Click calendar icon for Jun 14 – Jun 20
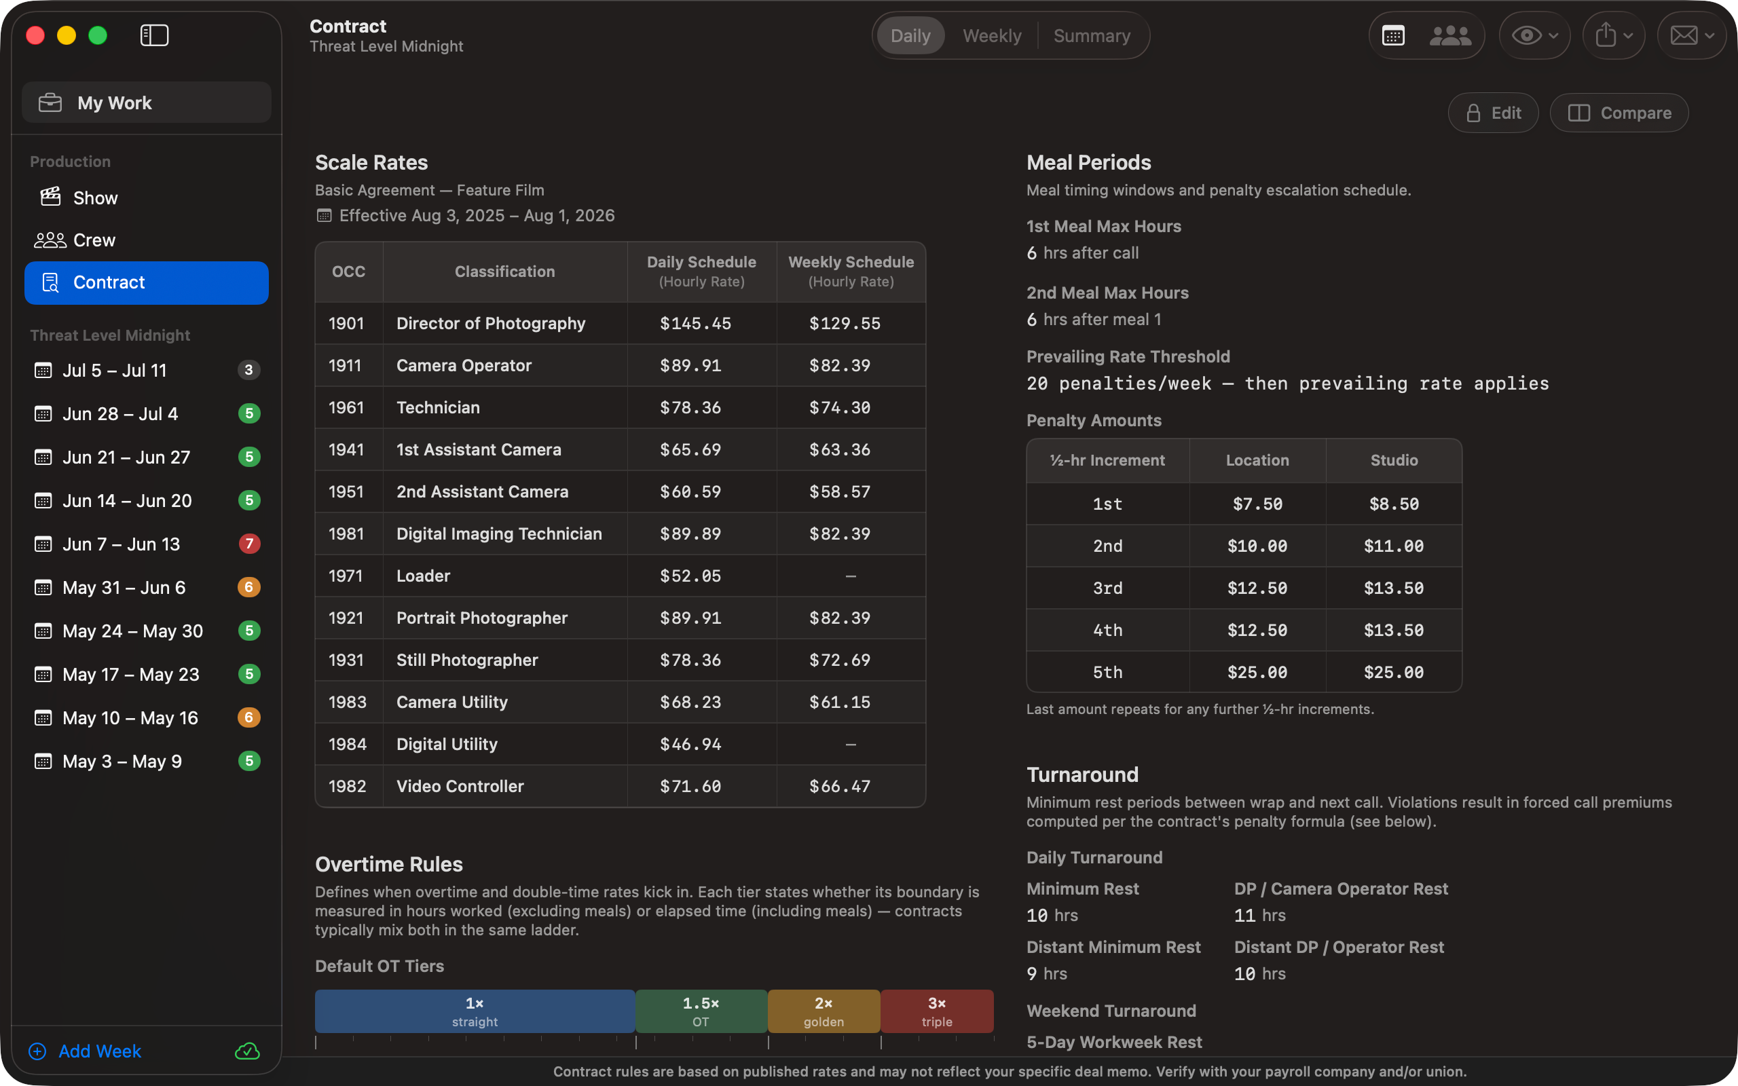The height and width of the screenshot is (1086, 1738). (x=43, y=501)
